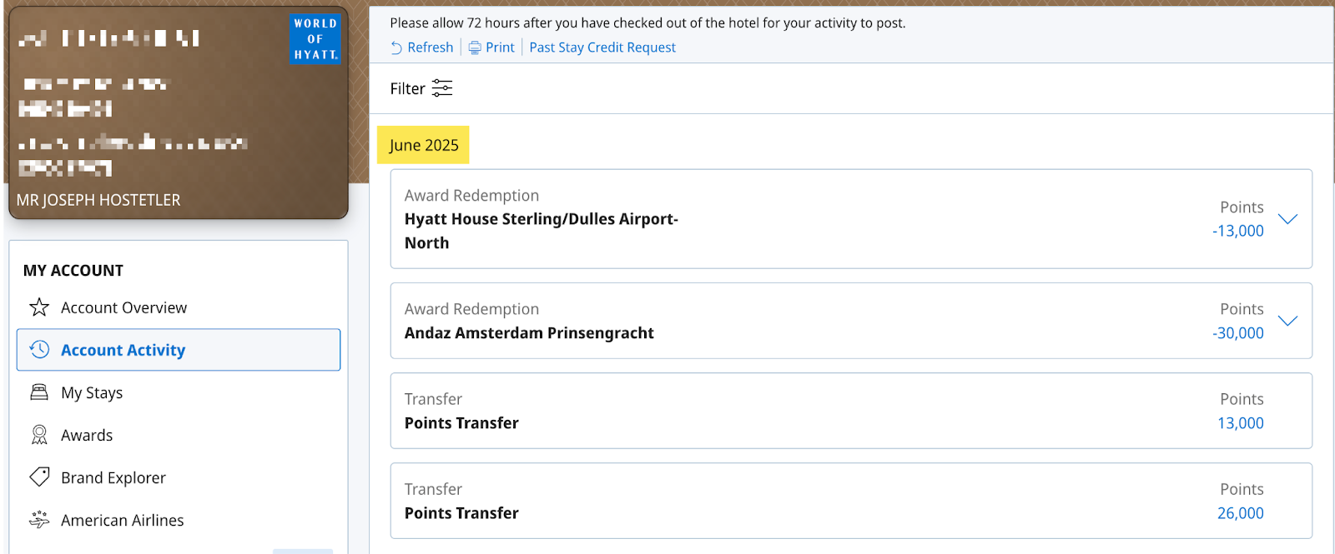Click the 26,000 Points Transfer row
Viewport: 1335px width, 554px height.
(850, 501)
